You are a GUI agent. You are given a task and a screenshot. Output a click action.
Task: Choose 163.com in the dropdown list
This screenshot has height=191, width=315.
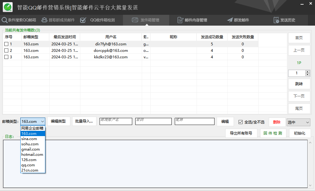click(33, 134)
